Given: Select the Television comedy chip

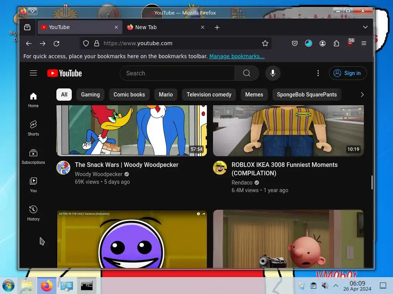Looking at the screenshot, I should (x=209, y=95).
